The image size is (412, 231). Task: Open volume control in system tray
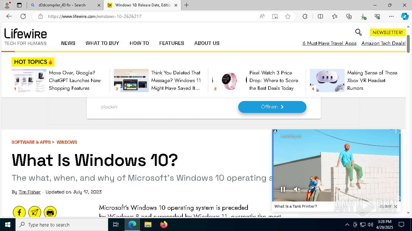click(370, 225)
